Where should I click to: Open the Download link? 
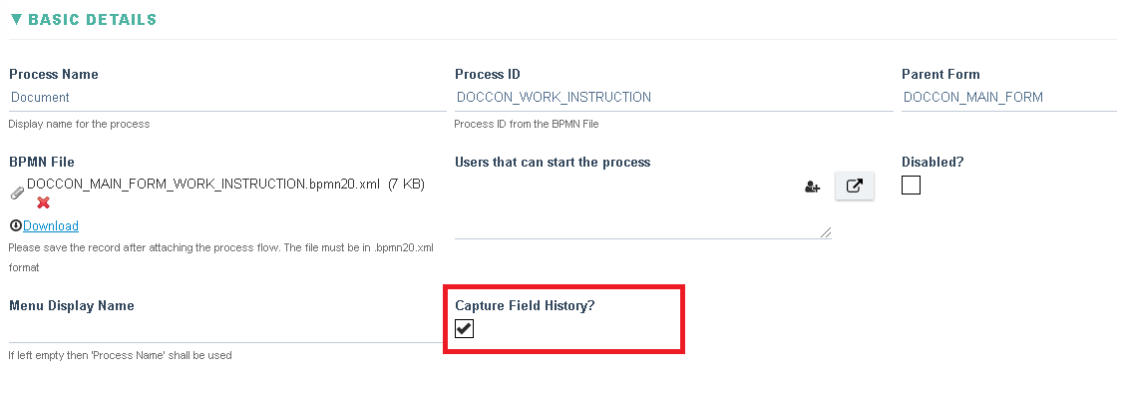point(51,226)
